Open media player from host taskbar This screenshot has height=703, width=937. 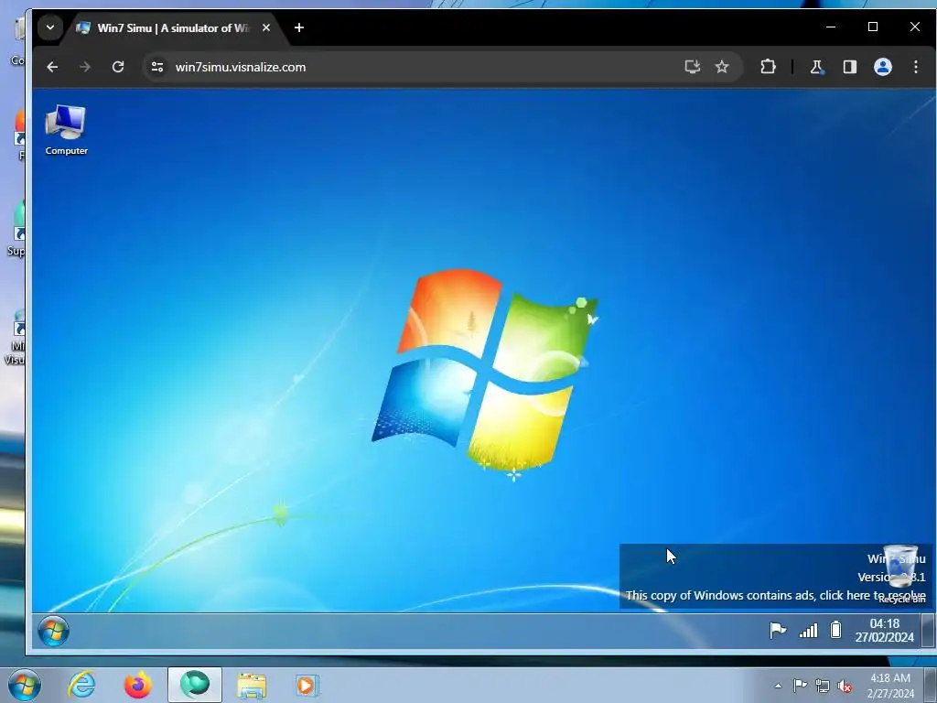tap(307, 685)
